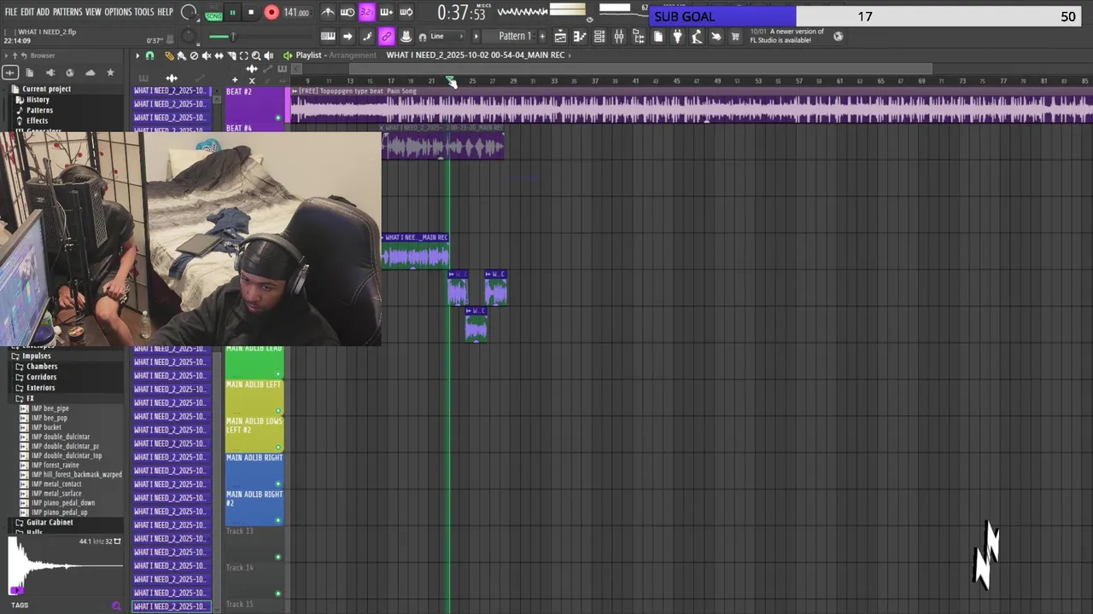Choose the Select tool in Playlist
The height and width of the screenshot is (614, 1093).
point(243,55)
